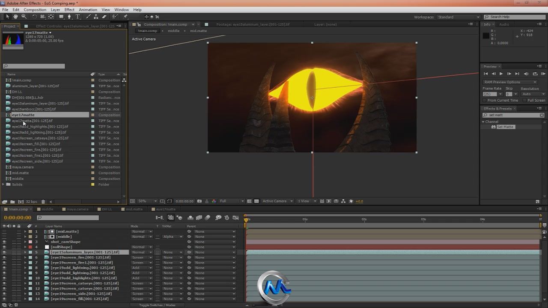Viewport: 548px width, 308px height.
Task: Click yellow label swatch of Solids folder
Action: [93, 184]
